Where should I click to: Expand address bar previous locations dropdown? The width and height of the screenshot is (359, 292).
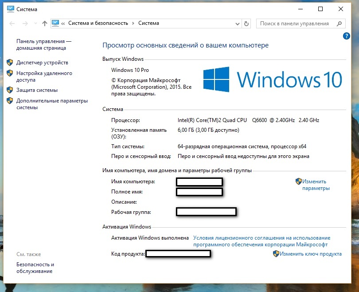pos(236,24)
